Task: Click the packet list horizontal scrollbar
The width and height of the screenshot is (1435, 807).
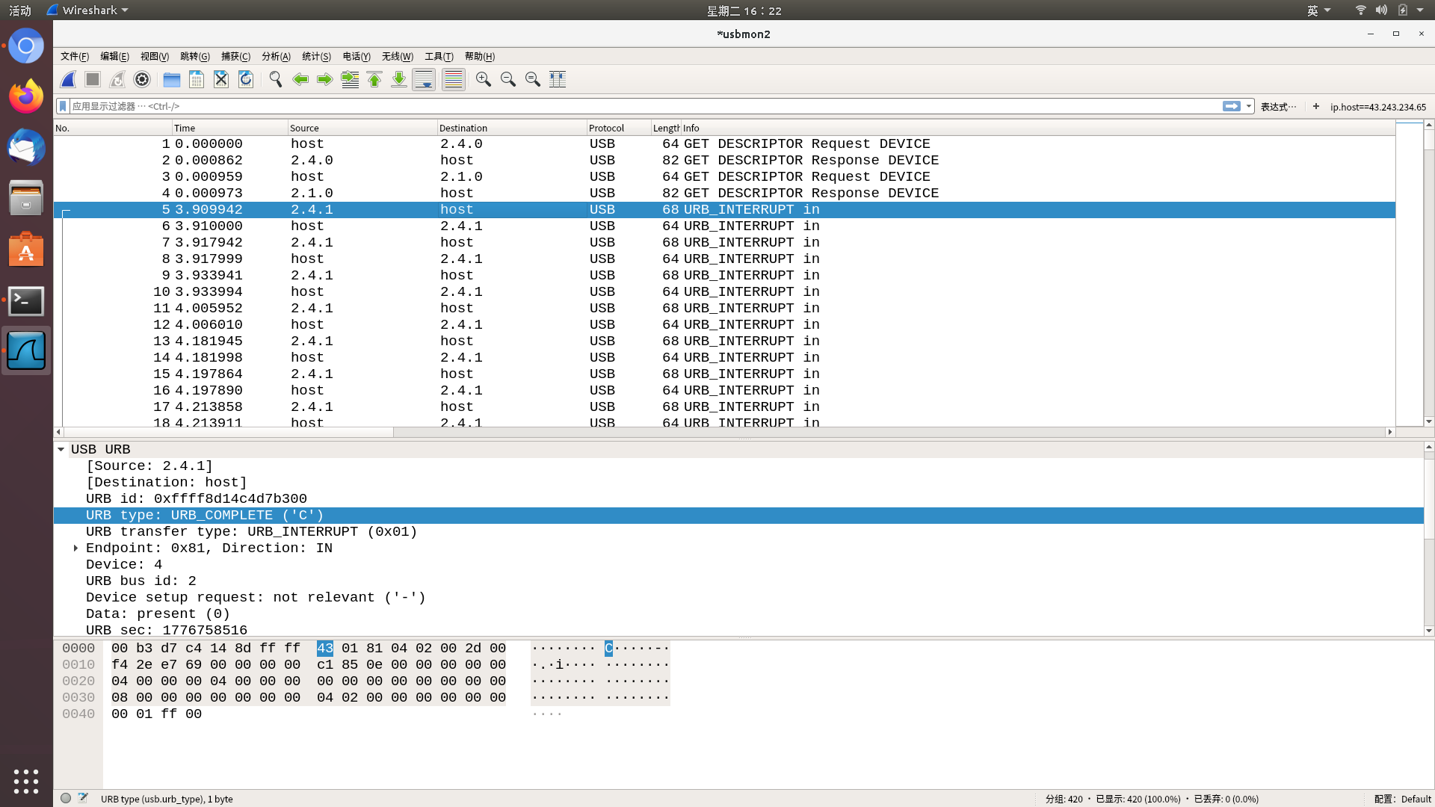Action: coord(228,432)
